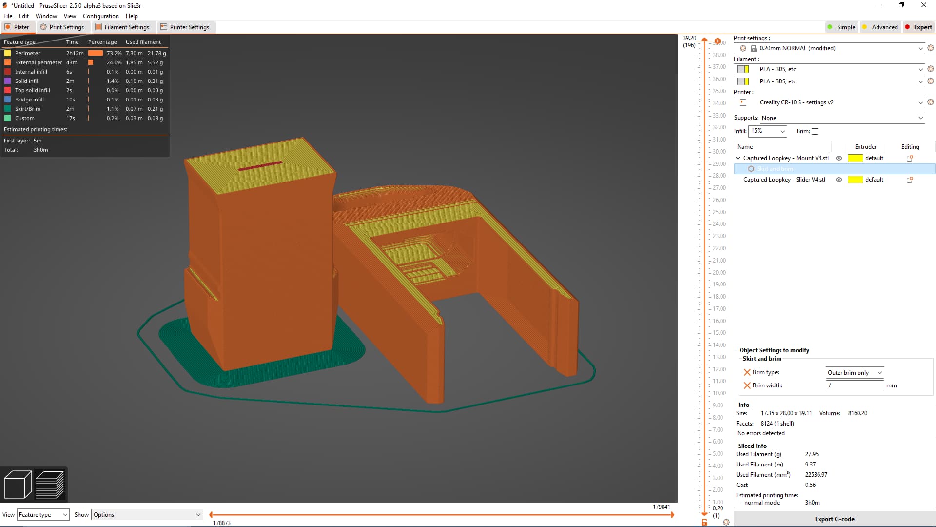The width and height of the screenshot is (936, 527).
Task: Click yellow extruder swatch for Slider V4.stl
Action: [x=856, y=180]
